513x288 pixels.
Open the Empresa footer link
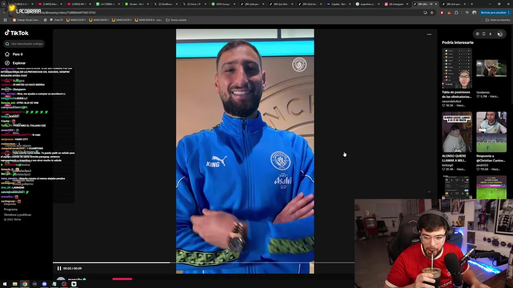point(10,204)
